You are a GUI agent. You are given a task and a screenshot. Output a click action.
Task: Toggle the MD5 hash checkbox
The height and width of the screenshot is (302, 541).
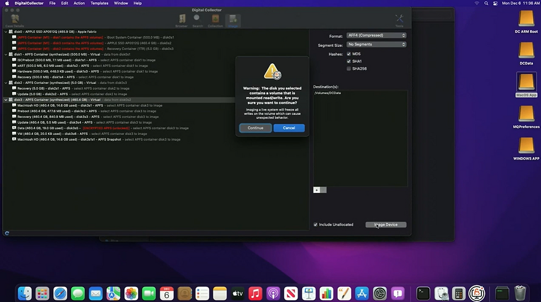349,53
